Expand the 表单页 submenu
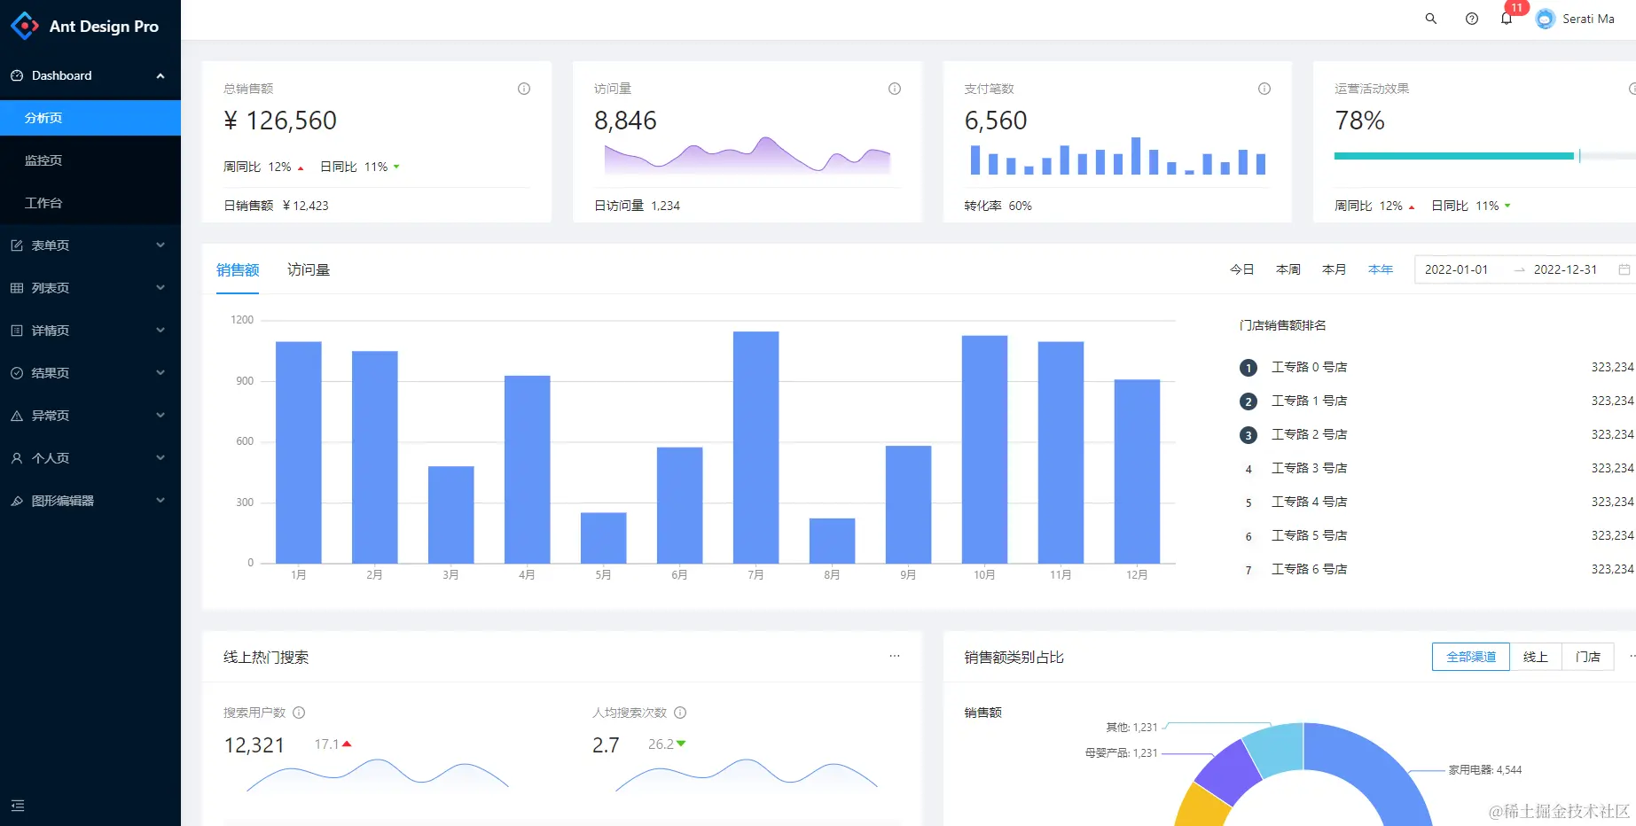 pyautogui.click(x=160, y=245)
